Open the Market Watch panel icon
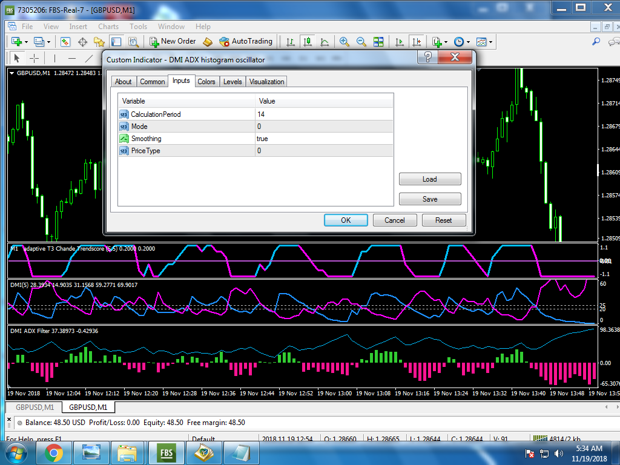 coord(65,42)
